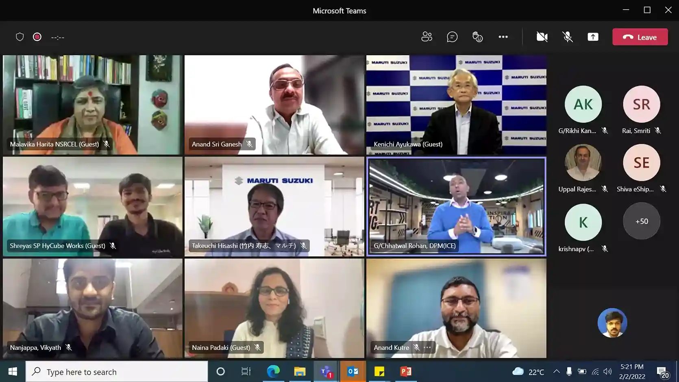The height and width of the screenshot is (382, 679).
Task: Click the taskbar search box
Action: [117, 371]
